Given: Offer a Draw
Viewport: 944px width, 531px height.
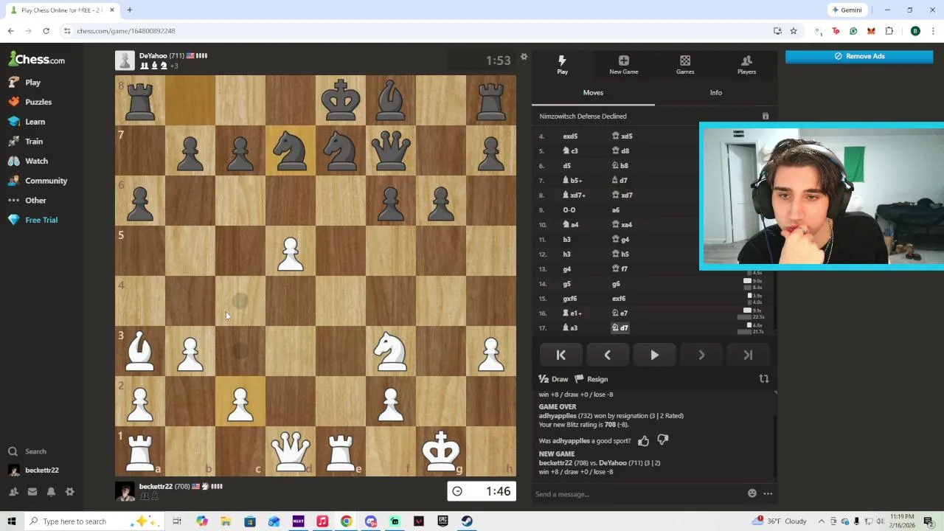Looking at the screenshot, I should click(554, 379).
